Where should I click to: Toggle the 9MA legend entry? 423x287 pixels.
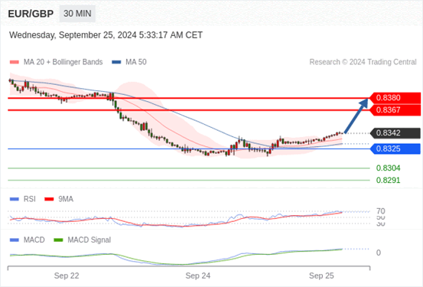[59, 199]
